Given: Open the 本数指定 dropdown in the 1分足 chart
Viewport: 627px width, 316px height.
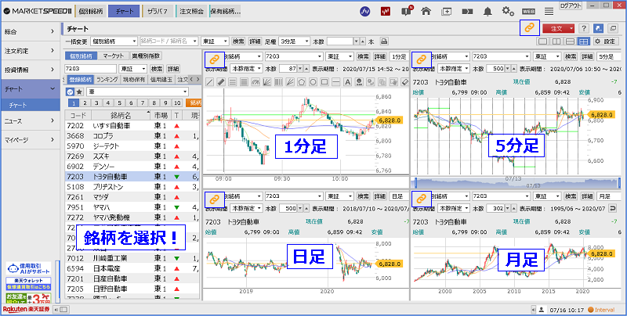Looking at the screenshot, I should [246, 69].
